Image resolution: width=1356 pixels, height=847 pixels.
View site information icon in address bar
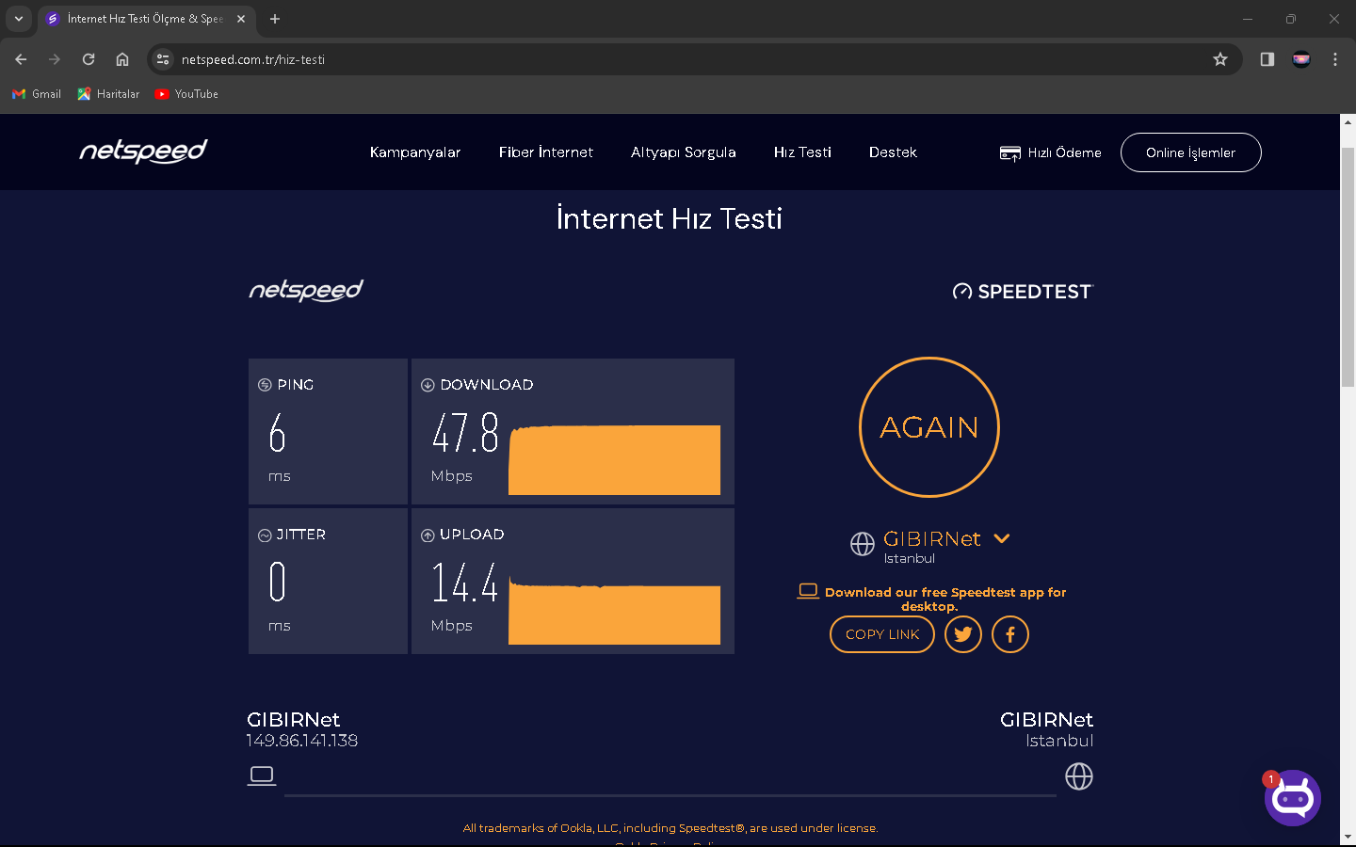click(163, 59)
